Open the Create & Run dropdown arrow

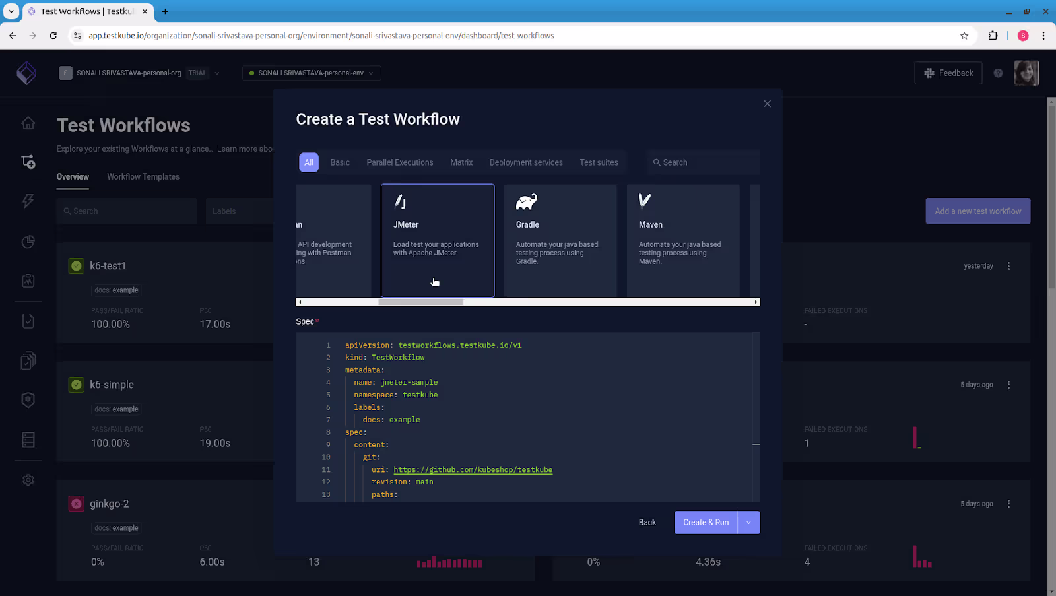(x=748, y=523)
